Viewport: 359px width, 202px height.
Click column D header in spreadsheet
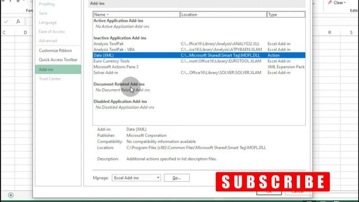click(25, 33)
